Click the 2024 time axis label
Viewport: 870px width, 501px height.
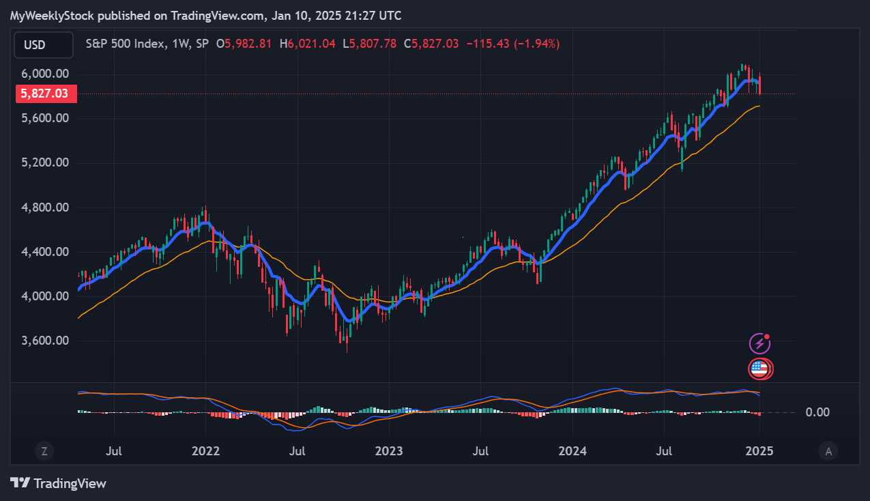(572, 451)
